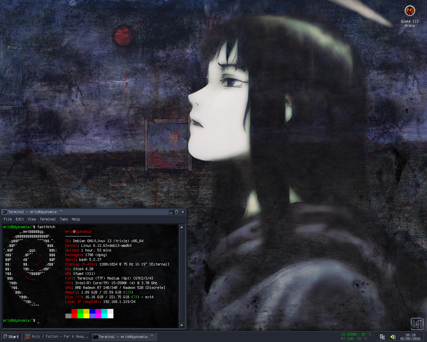This screenshot has width=427, height=342.
Task: Click the Kernel line Linux 6.12.63+deb13-amd64
Action: tap(98, 246)
